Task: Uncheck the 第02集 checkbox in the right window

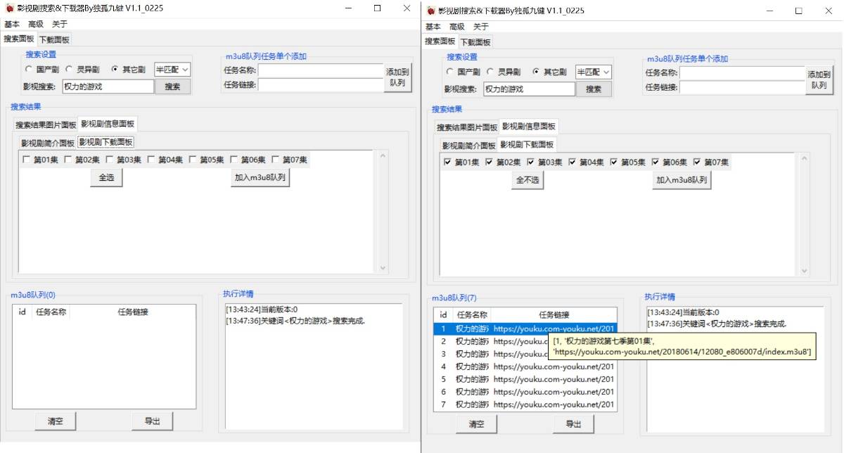Action: point(490,162)
